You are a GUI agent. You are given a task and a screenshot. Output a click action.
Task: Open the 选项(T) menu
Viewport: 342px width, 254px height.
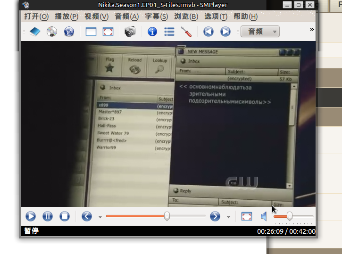pos(216,16)
